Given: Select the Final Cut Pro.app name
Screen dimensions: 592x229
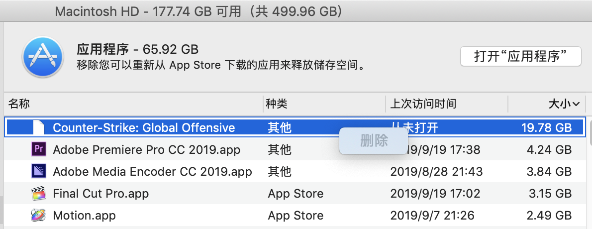Looking at the screenshot, I should tap(101, 193).
